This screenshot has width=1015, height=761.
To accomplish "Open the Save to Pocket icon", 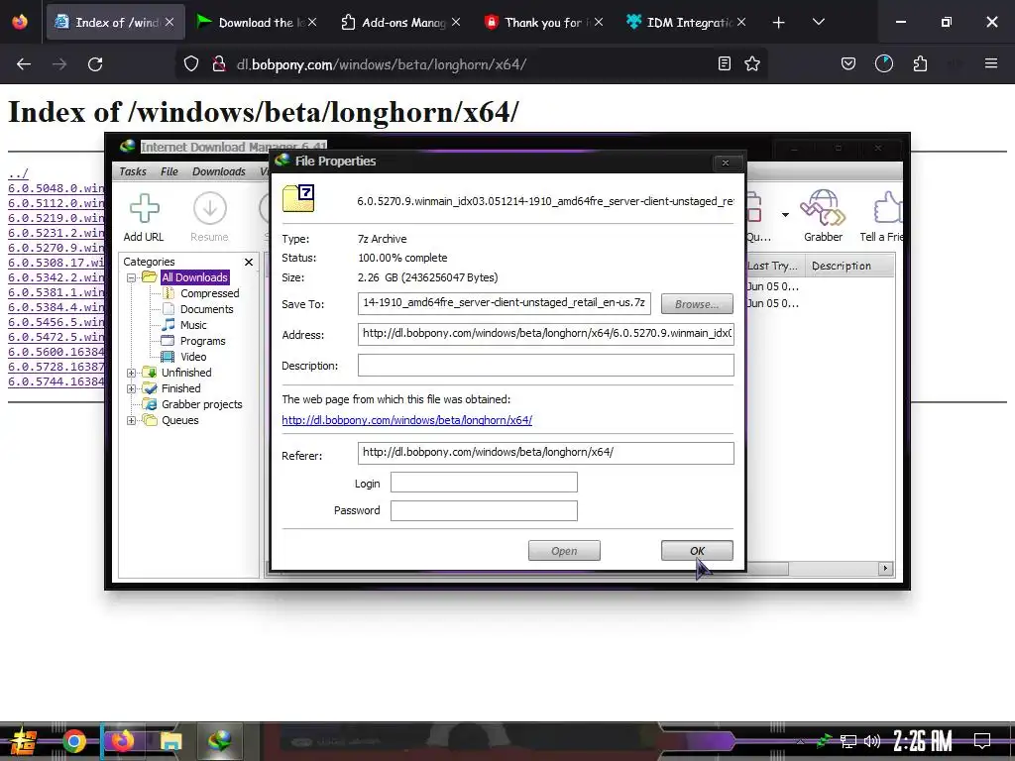I will coord(848,63).
